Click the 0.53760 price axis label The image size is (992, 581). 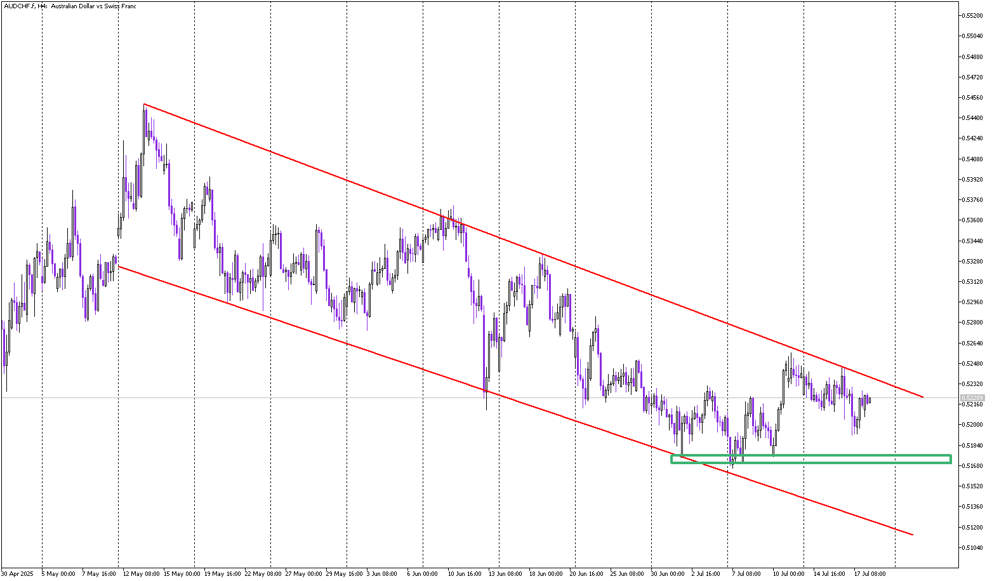click(x=973, y=199)
